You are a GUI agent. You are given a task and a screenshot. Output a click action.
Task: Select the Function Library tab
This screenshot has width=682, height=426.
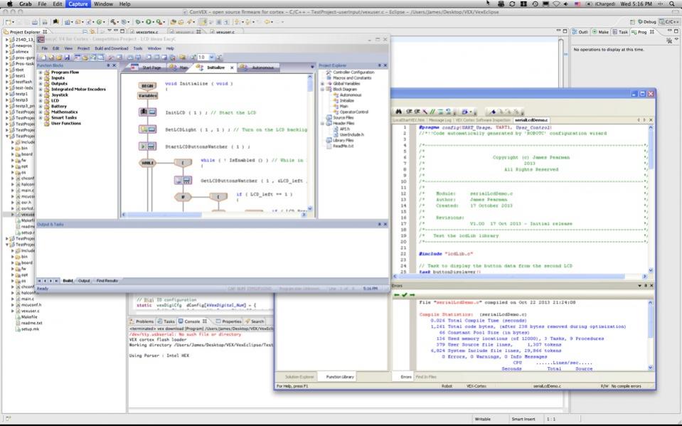coord(340,376)
